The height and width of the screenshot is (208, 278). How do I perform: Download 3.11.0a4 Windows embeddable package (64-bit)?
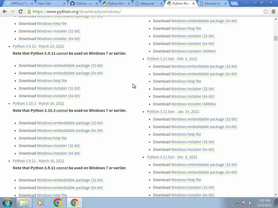(204, 127)
